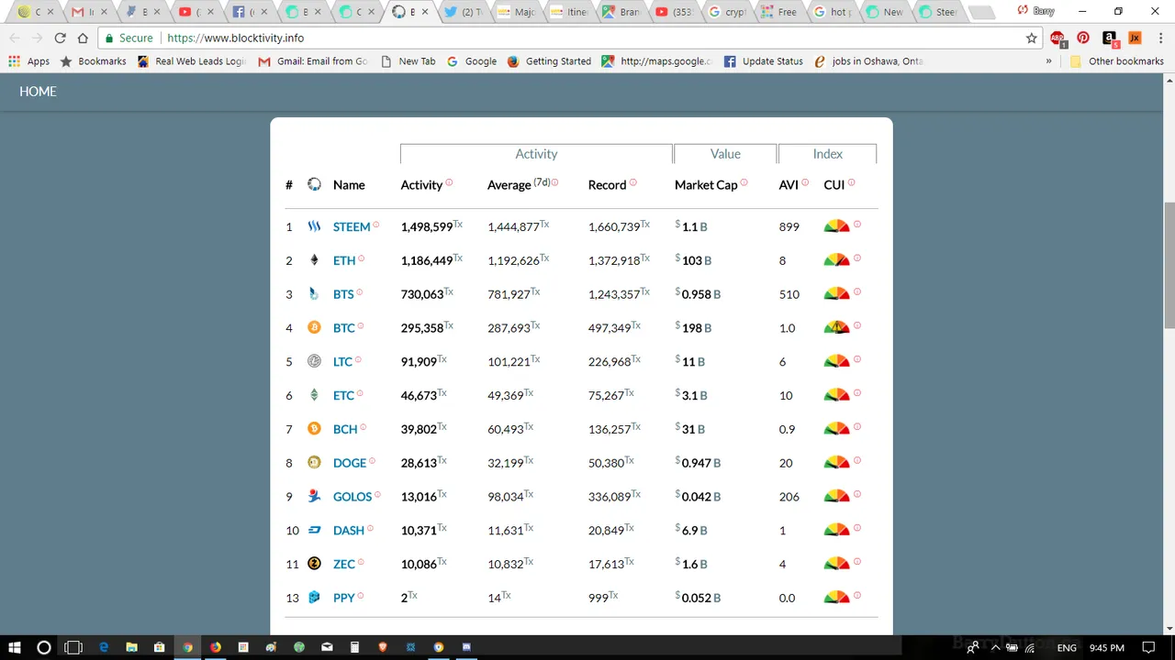Screen dimensions: 1175x660
Task: Open the Action Center notifications icon
Action: point(1147,647)
